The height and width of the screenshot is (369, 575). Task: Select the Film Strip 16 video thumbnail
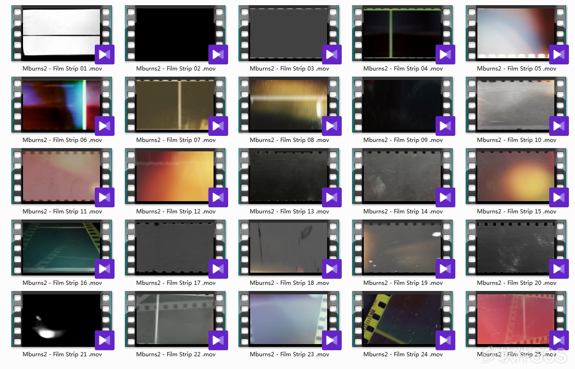[62, 248]
